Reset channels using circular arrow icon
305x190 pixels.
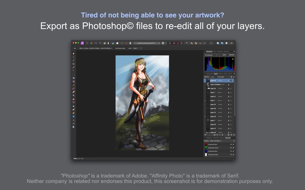click(234, 141)
